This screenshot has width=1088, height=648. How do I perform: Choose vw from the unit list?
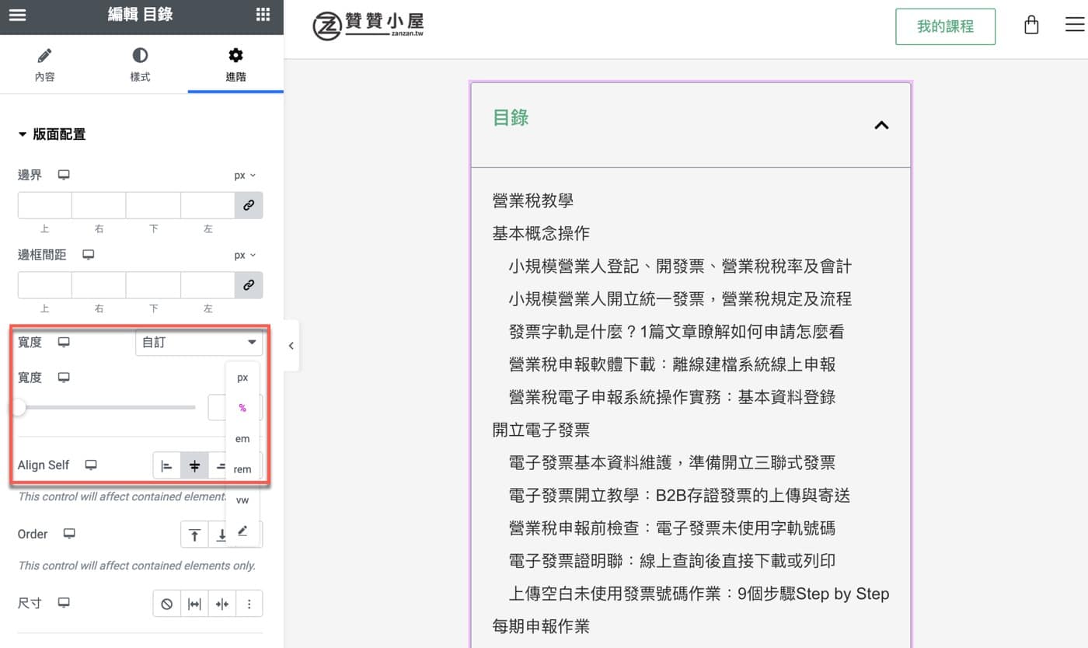[x=242, y=500]
